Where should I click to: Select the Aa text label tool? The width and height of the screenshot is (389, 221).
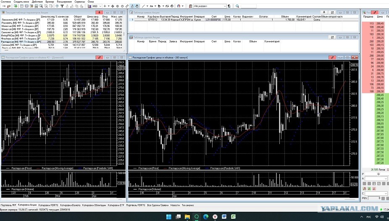151,6
